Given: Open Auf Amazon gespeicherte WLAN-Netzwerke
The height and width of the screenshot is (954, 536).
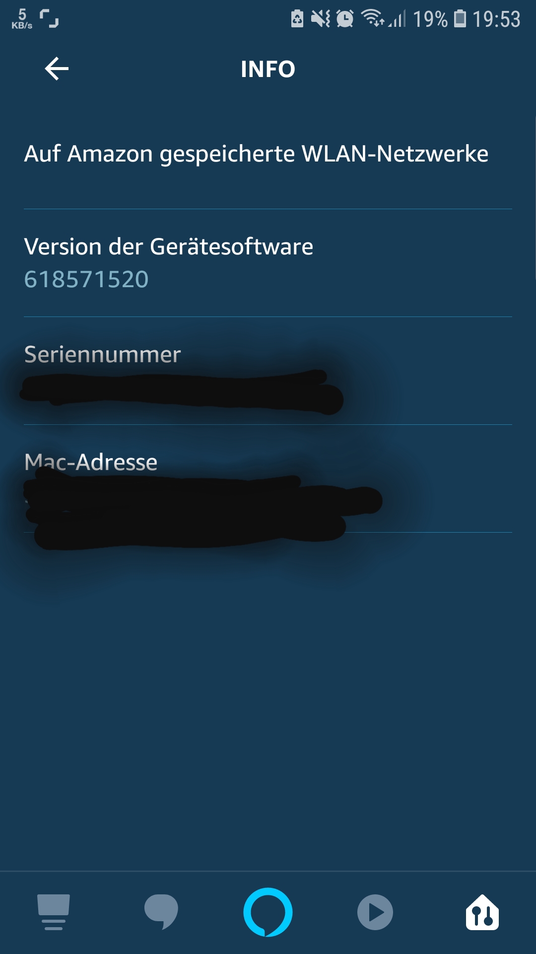Looking at the screenshot, I should (268, 154).
